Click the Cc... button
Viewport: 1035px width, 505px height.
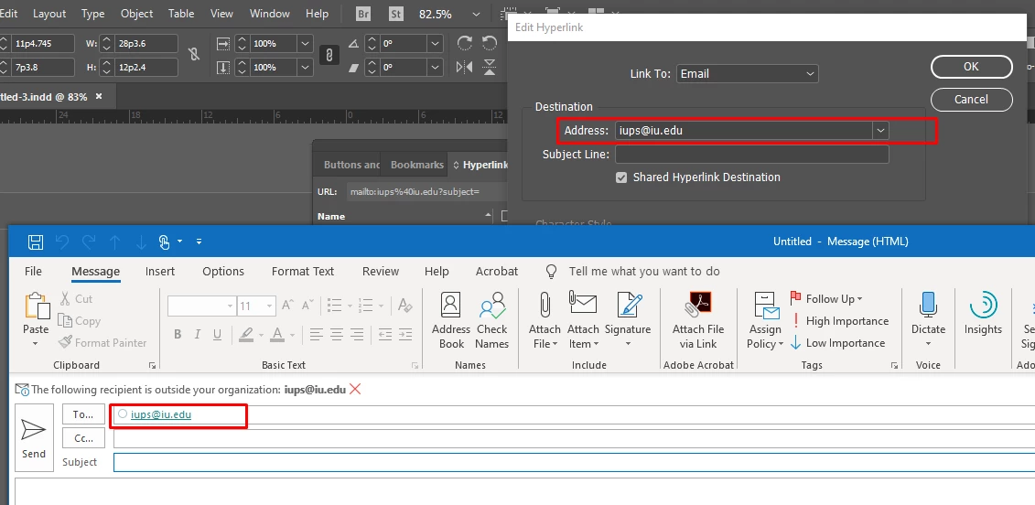(x=84, y=438)
